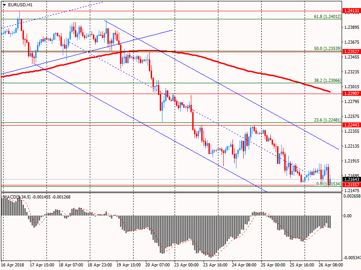Click the 1.21475 price axis value
The image size is (361, 270).
tap(352, 190)
